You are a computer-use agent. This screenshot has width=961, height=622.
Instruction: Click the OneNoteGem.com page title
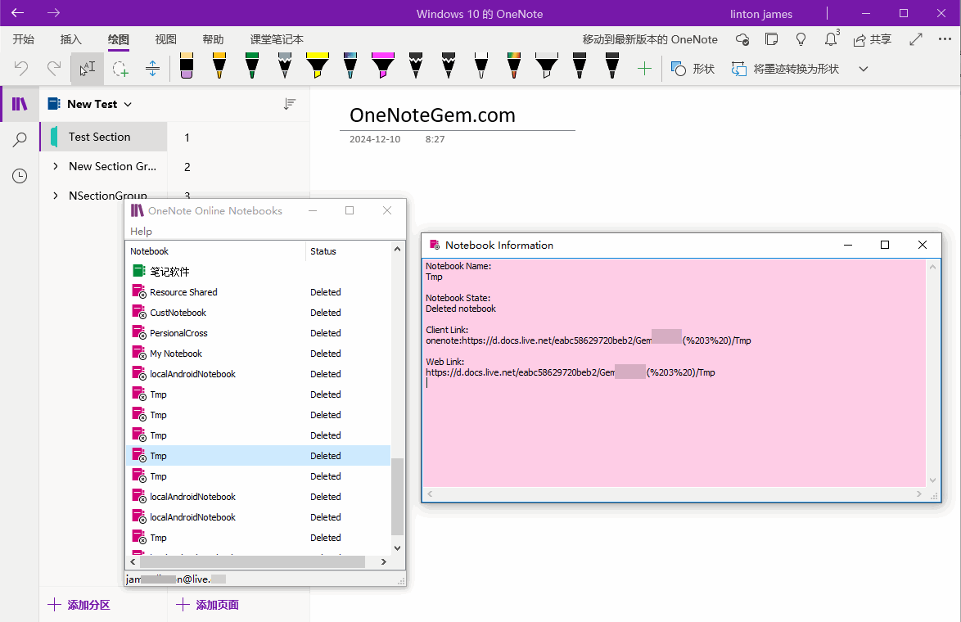pos(432,115)
